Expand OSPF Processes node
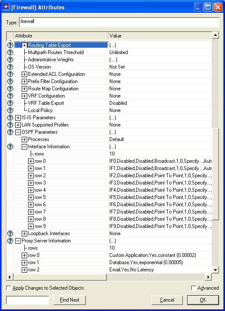Viewport: 225px width, 311px height. [x=24, y=139]
